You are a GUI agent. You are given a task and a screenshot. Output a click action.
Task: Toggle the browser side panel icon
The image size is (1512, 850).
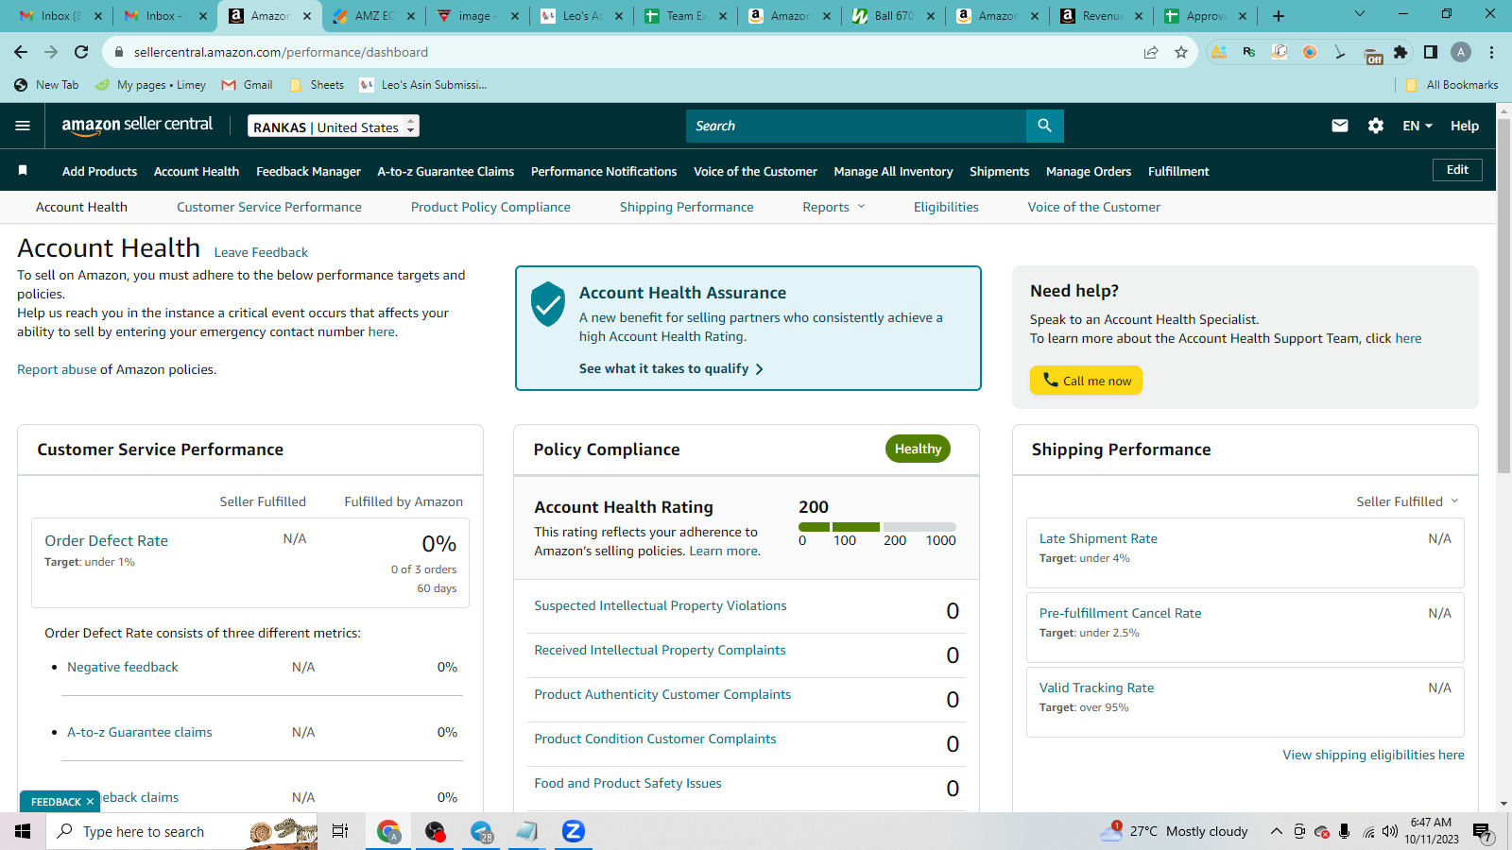pos(1431,52)
